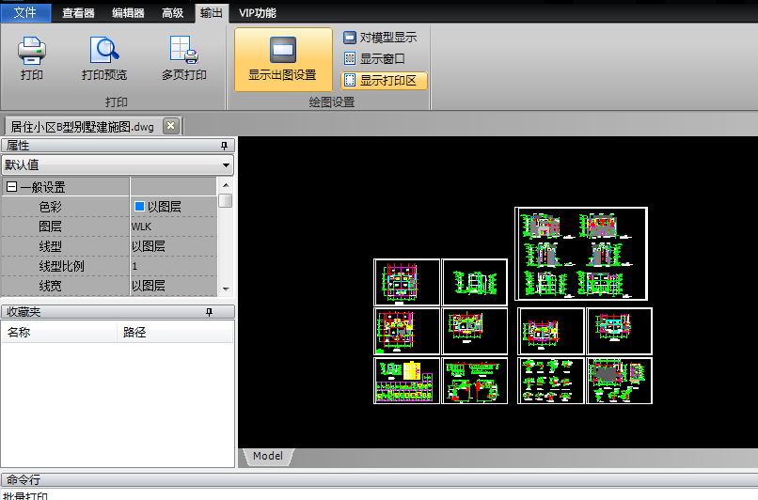Click properties scrollbar up arrow
This screenshot has height=500, width=758.
pyautogui.click(x=226, y=185)
